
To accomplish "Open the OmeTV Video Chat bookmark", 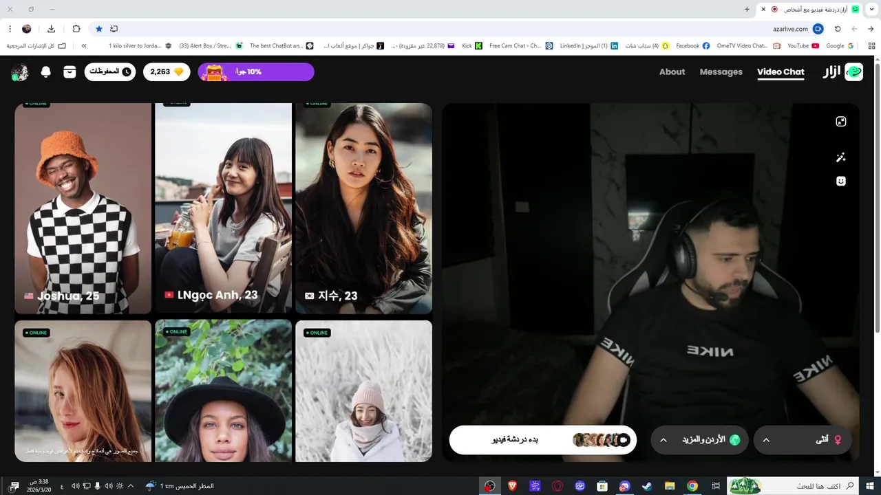I will pos(748,45).
